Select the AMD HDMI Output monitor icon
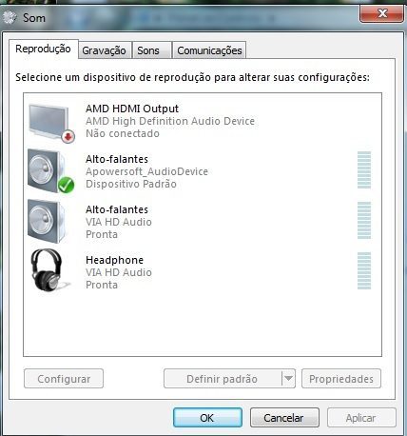The height and width of the screenshot is (436, 407). click(49, 122)
